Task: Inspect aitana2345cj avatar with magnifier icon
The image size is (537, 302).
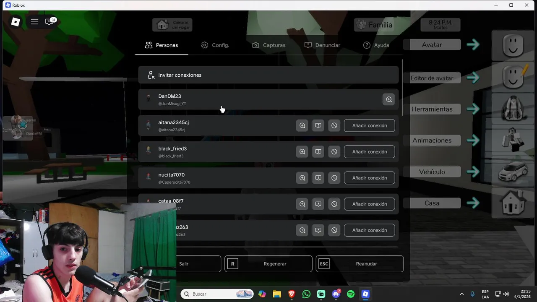Action: pyautogui.click(x=302, y=125)
